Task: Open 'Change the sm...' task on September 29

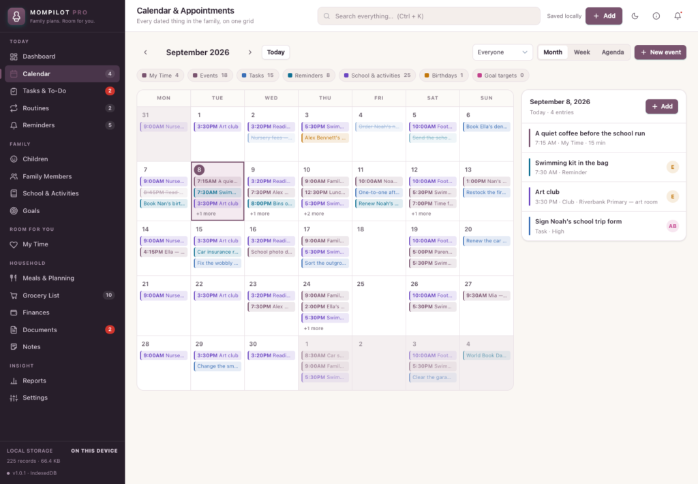Action: tap(217, 366)
